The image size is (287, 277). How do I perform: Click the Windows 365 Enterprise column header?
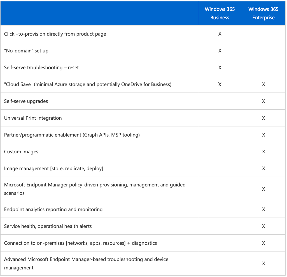click(263, 13)
